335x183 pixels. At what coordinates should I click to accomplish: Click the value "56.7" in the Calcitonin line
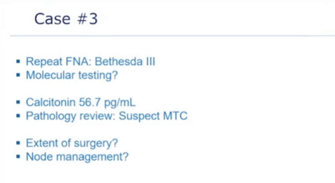pos(89,102)
